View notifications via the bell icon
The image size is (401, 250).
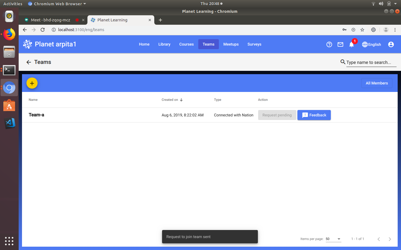pyautogui.click(x=351, y=44)
